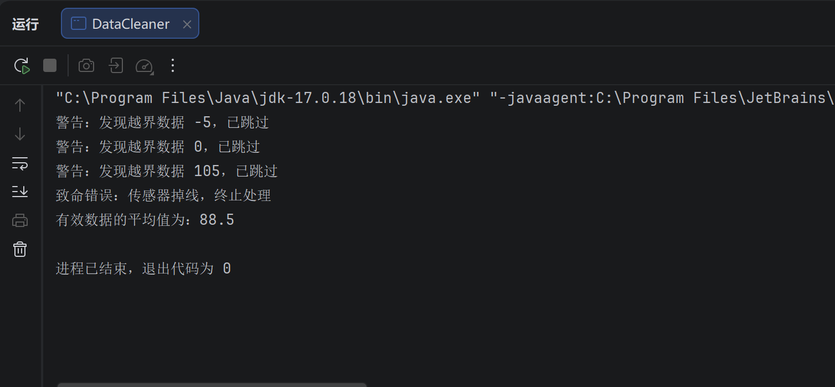This screenshot has width=835, height=387.
Task: Click the 进程已结束 exit code line
Action: (143, 269)
